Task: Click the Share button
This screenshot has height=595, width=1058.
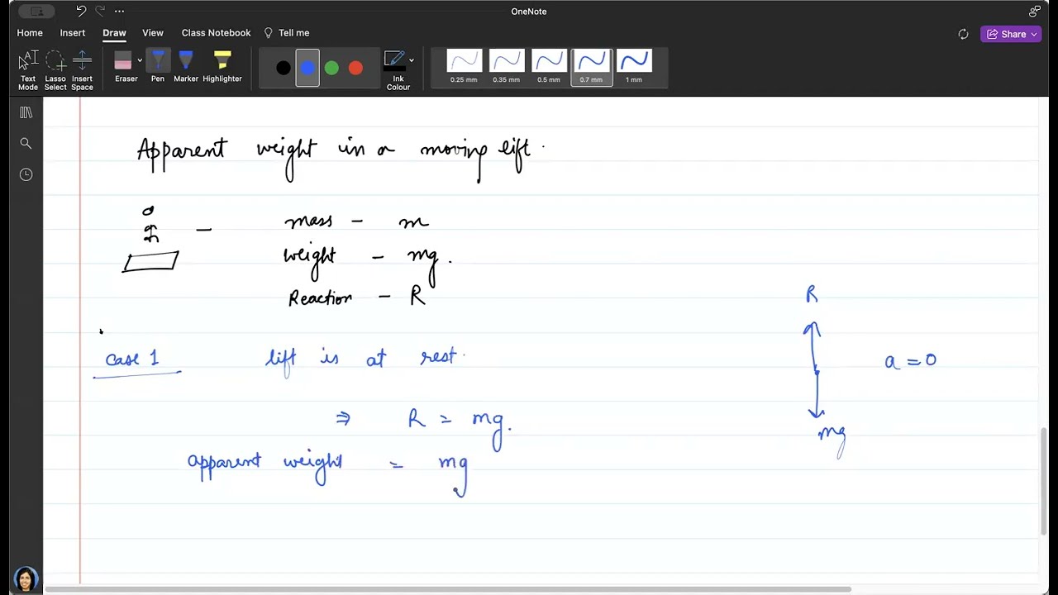Action: 1011,34
